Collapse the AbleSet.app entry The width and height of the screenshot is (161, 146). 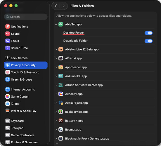pos(56,25)
